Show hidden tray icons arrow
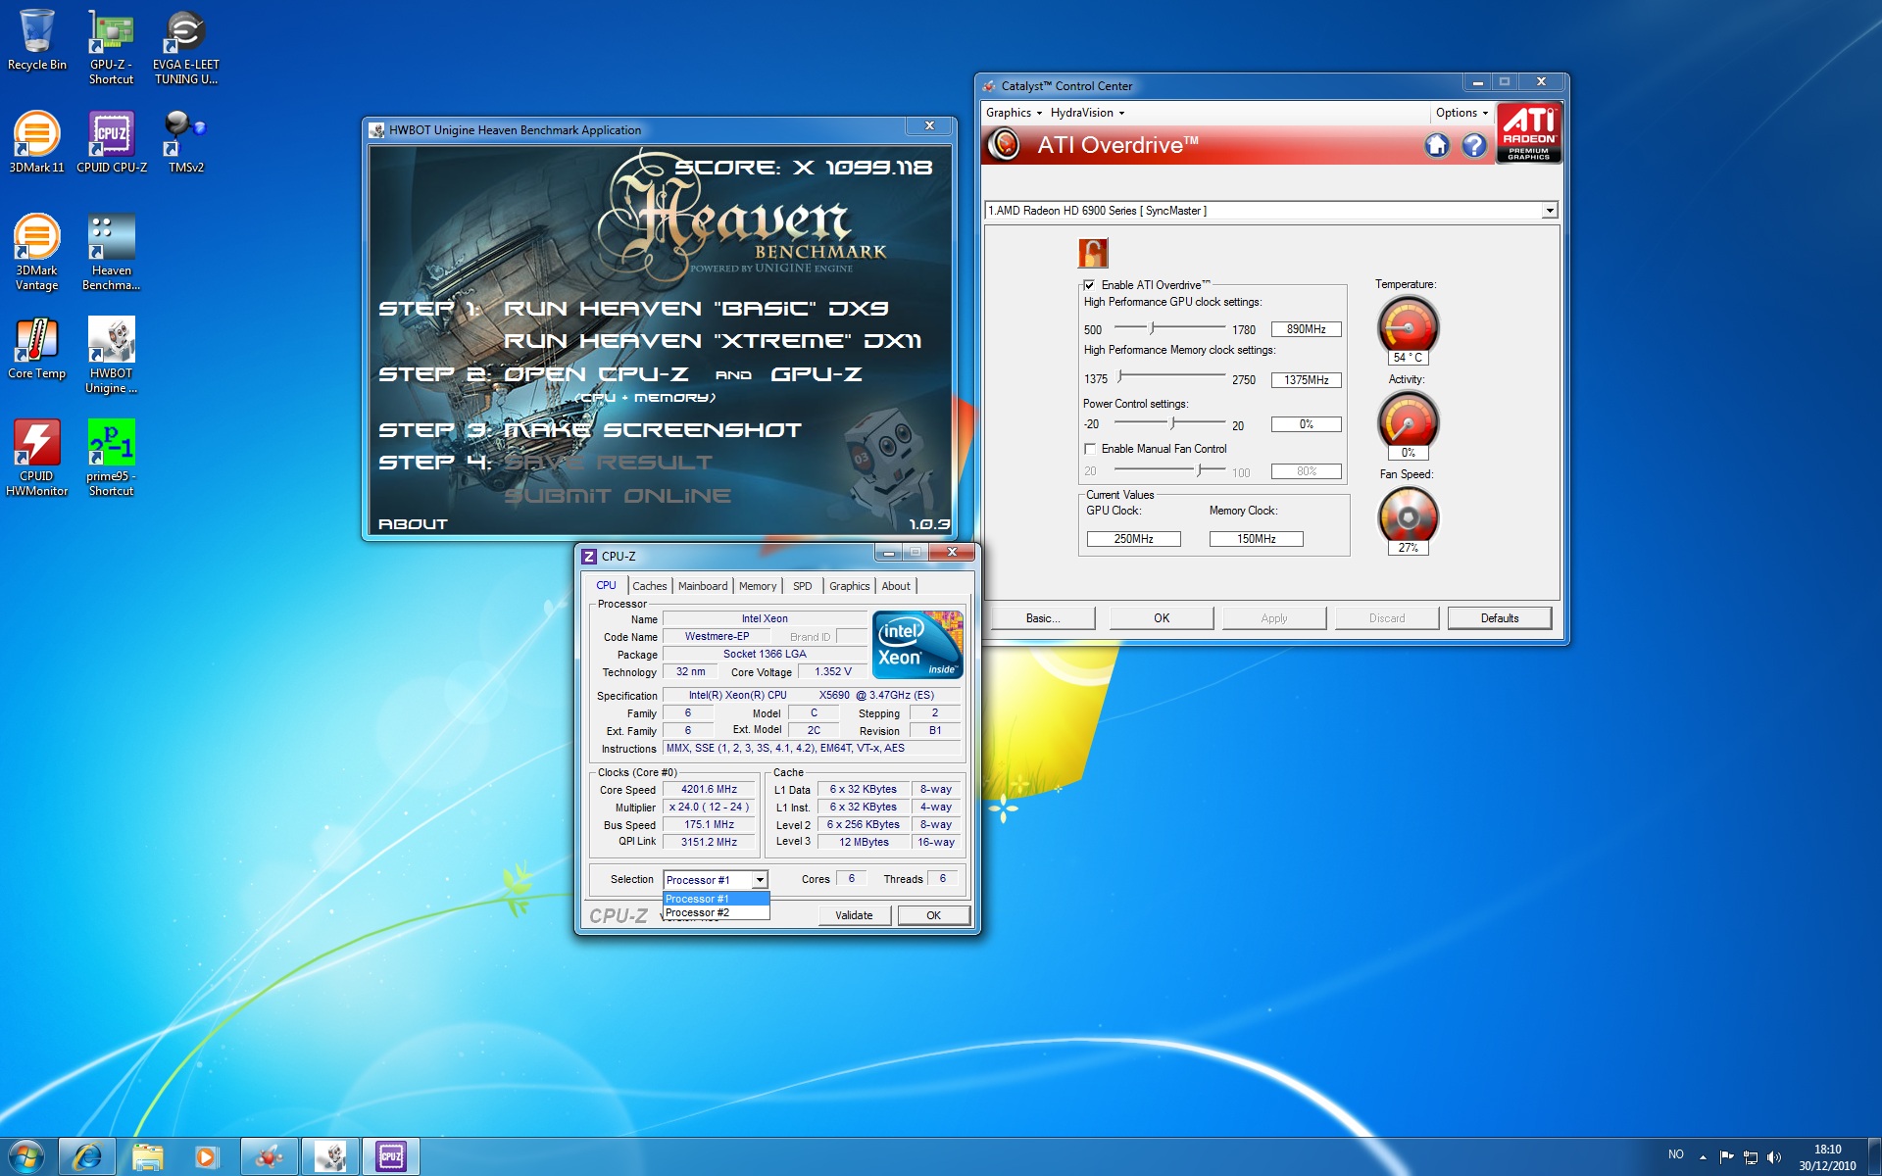 (1703, 1157)
